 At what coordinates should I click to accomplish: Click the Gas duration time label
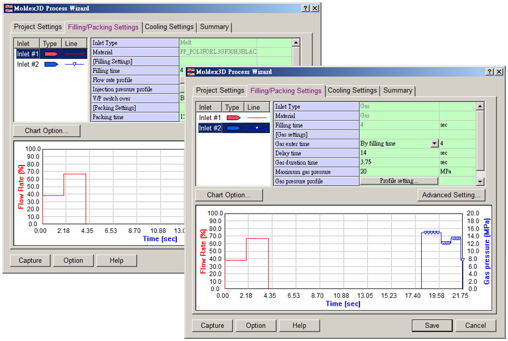click(x=297, y=163)
